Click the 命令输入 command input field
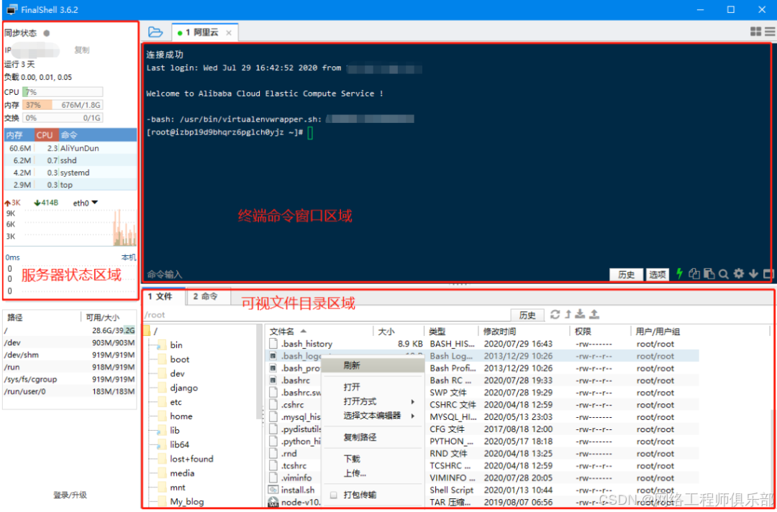 click(376, 274)
